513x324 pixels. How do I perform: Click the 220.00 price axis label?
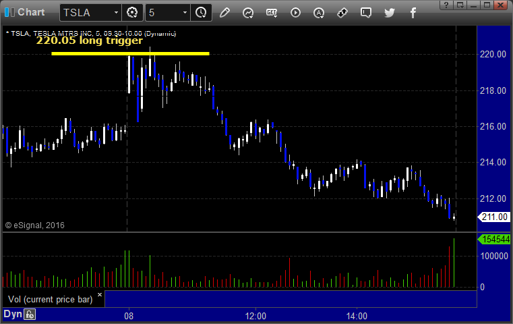coord(493,55)
